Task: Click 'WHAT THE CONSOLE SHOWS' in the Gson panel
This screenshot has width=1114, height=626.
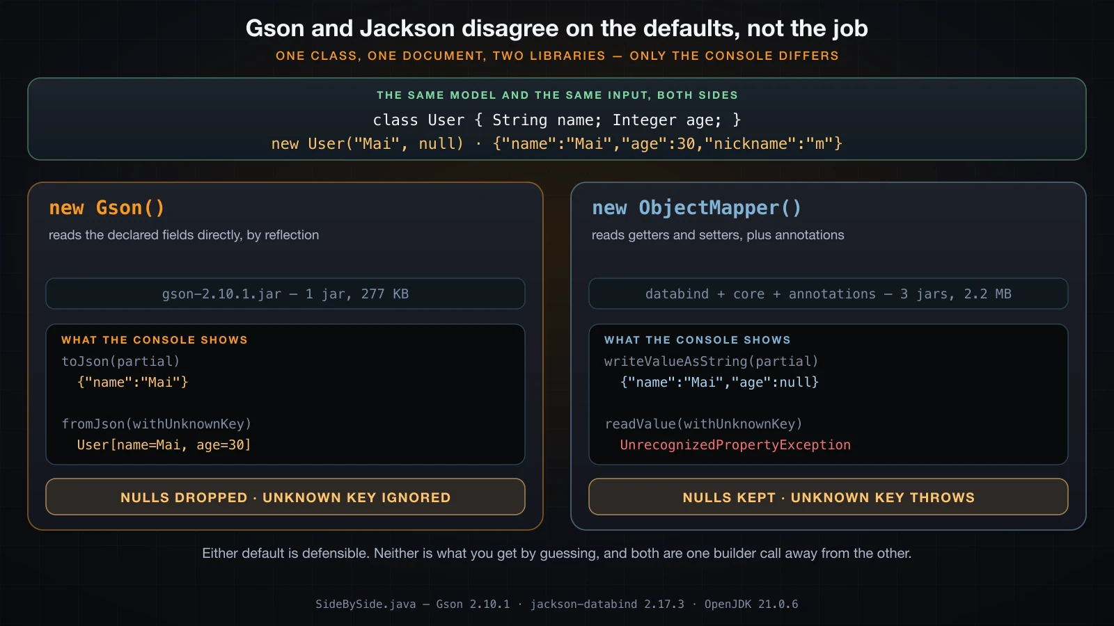Action: (155, 340)
